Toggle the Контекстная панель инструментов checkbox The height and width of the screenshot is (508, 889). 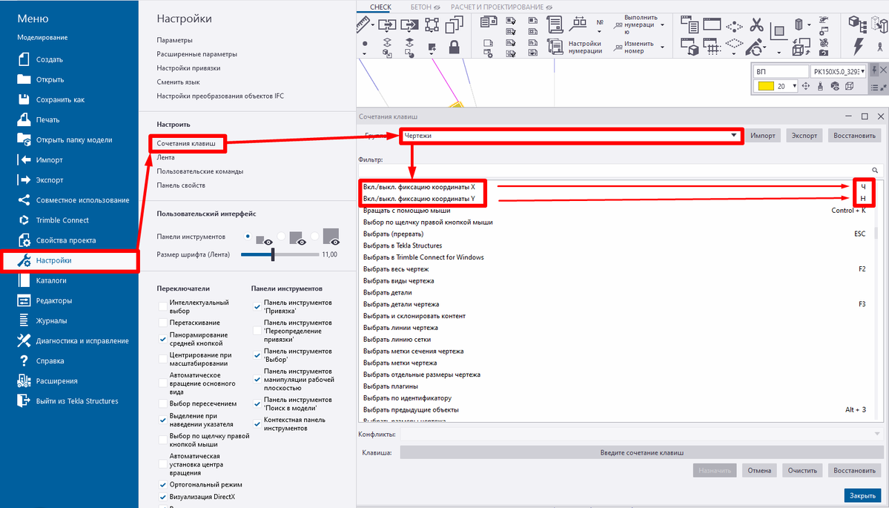coord(257,424)
